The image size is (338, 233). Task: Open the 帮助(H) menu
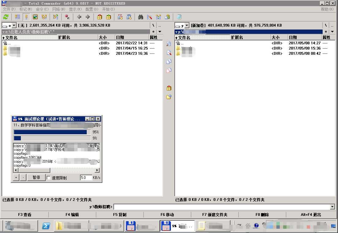pos(327,9)
